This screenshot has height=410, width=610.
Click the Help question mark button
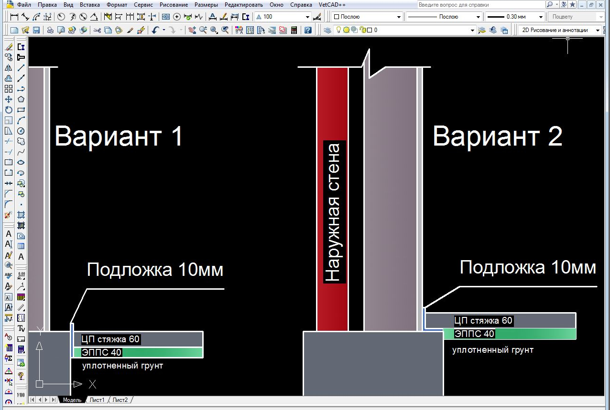308,30
